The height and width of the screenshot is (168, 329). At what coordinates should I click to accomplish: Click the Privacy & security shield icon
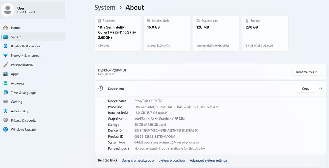coord(5,120)
